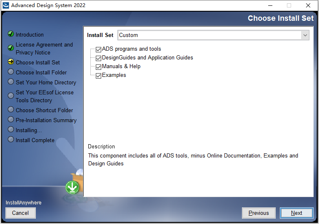Click the step bullet beside Set Your Home Directory
This screenshot has height=224, width=319.
(11, 81)
